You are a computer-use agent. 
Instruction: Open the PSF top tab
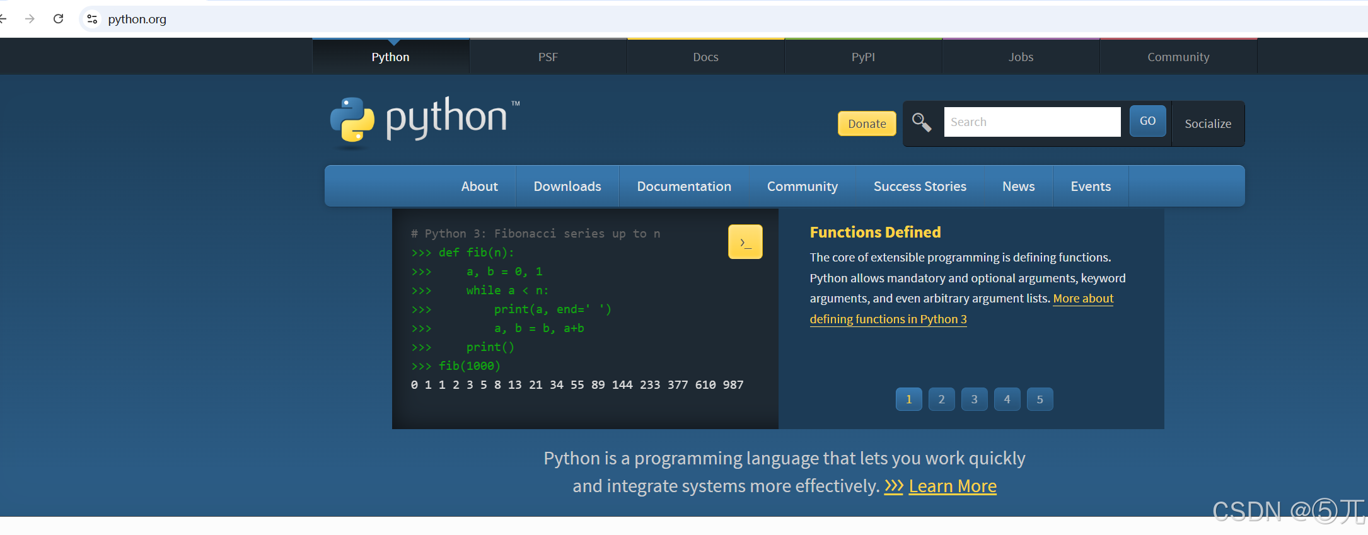coord(548,57)
